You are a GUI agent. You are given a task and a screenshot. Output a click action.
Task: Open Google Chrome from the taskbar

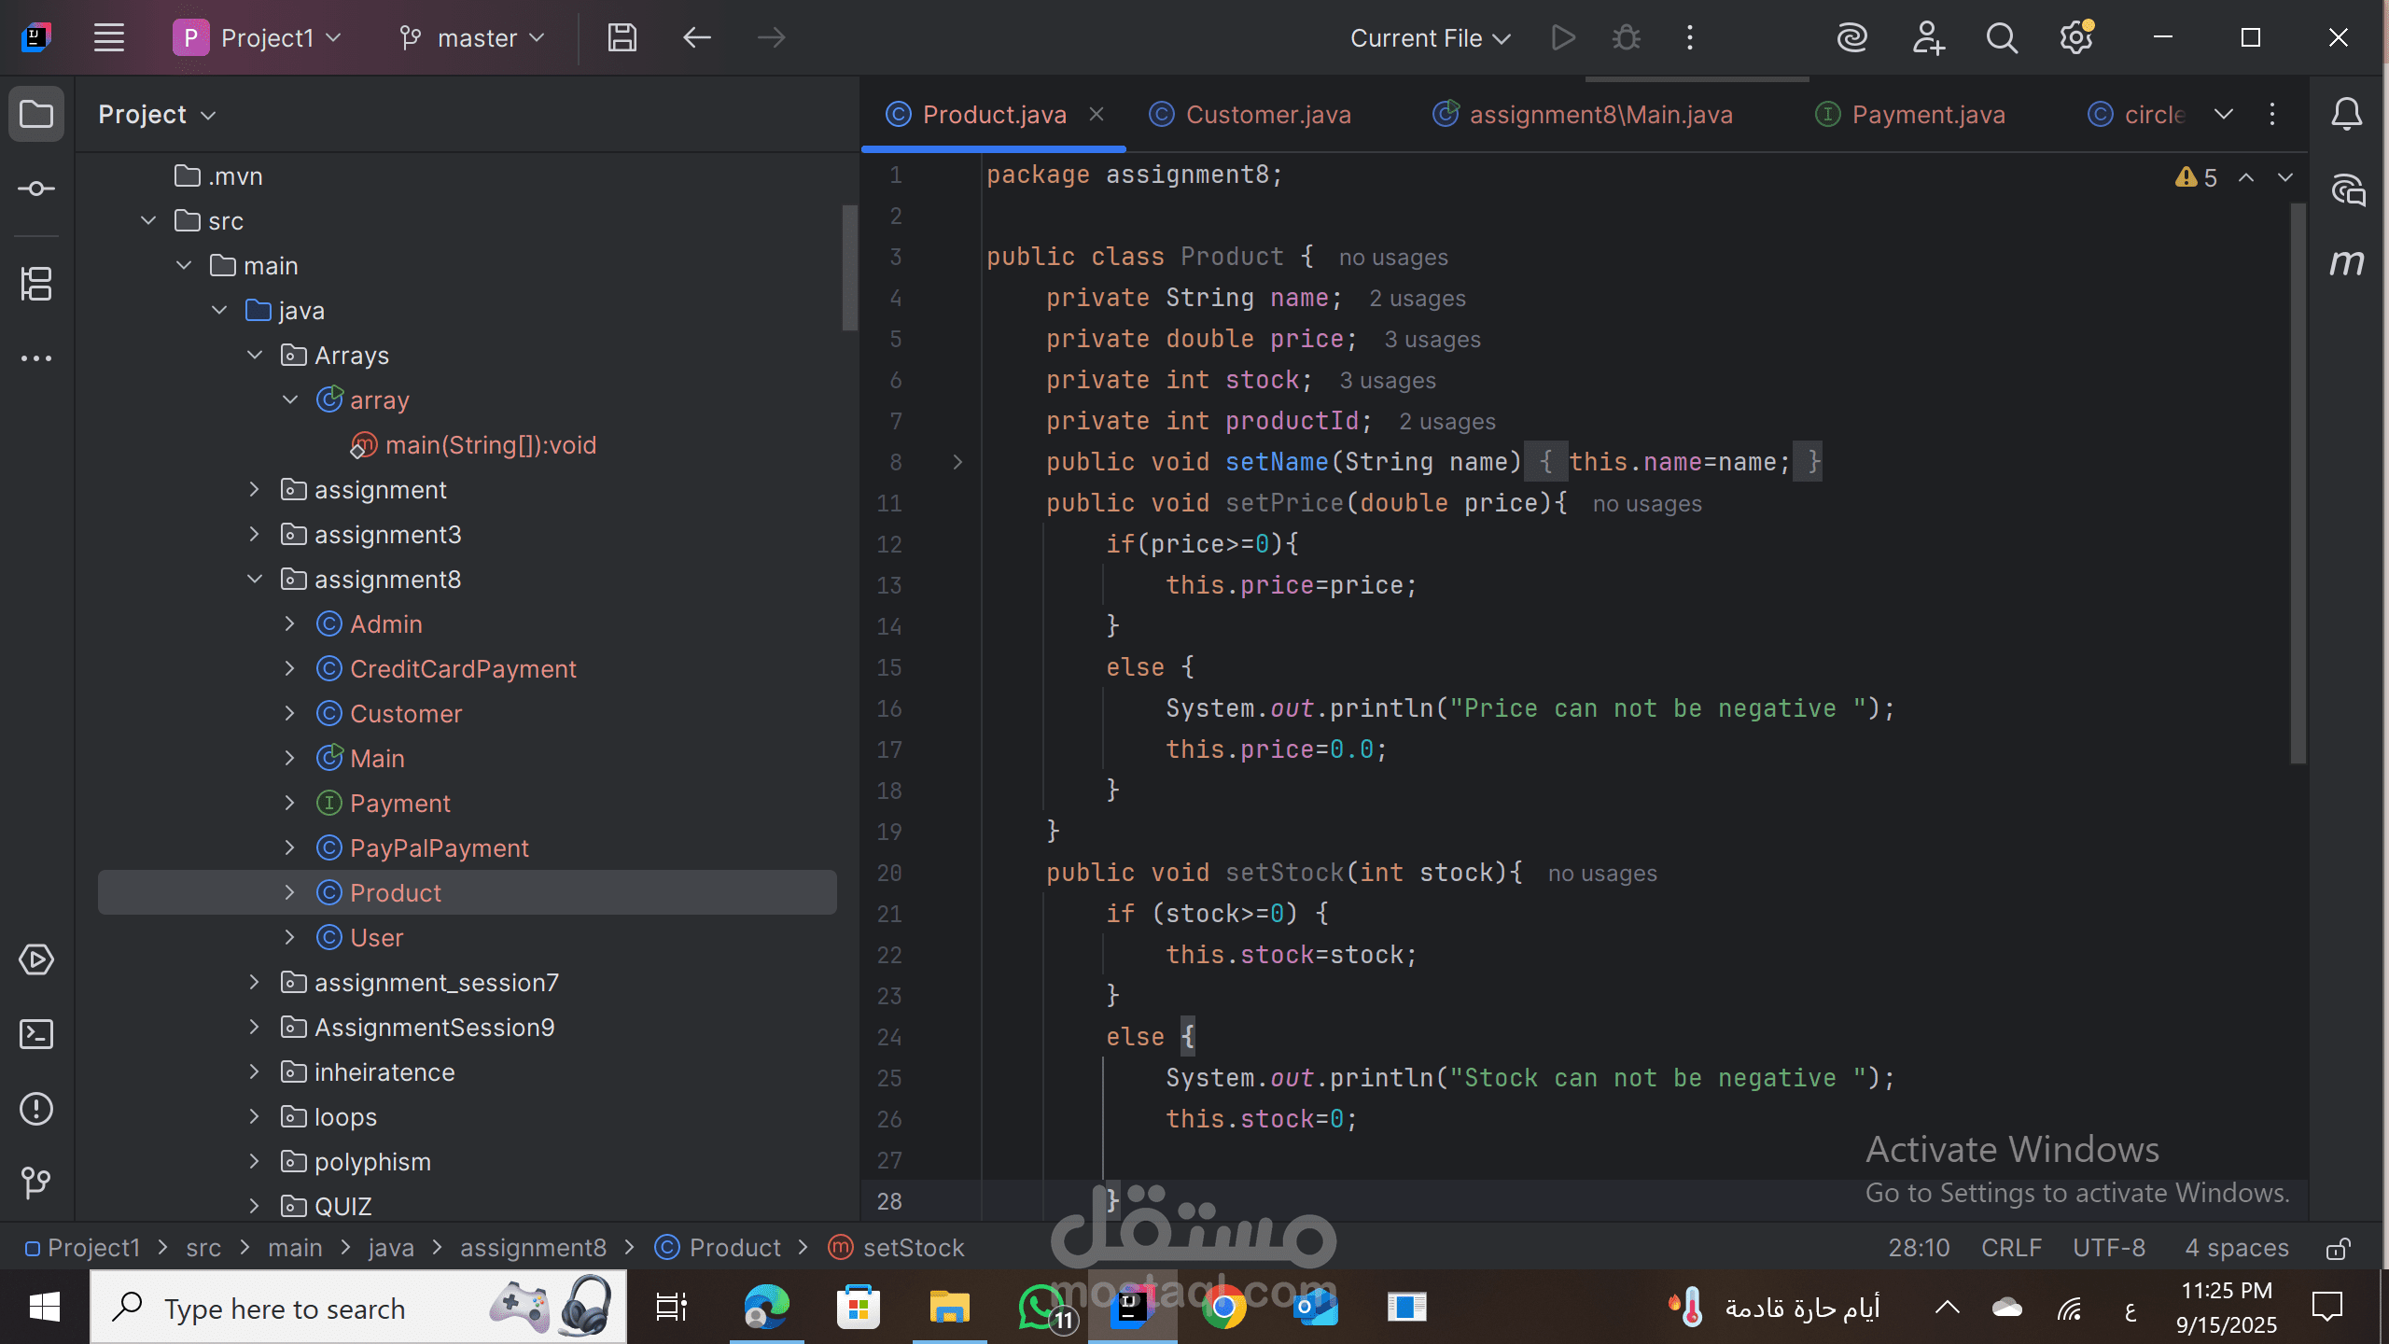click(1224, 1309)
